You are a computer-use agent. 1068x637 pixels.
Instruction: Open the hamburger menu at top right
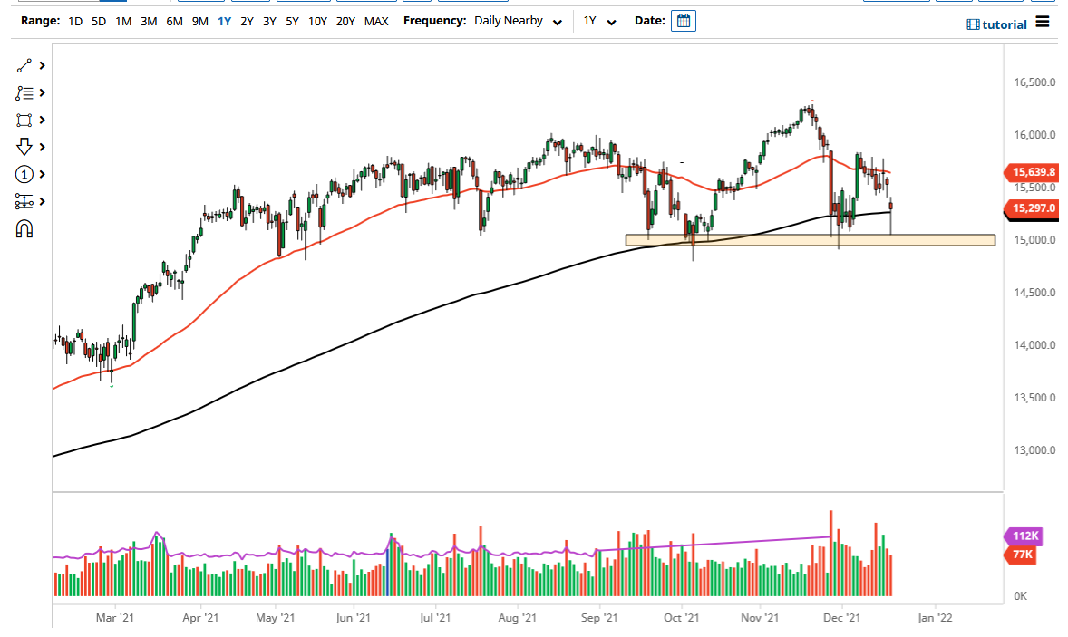coord(1042,22)
